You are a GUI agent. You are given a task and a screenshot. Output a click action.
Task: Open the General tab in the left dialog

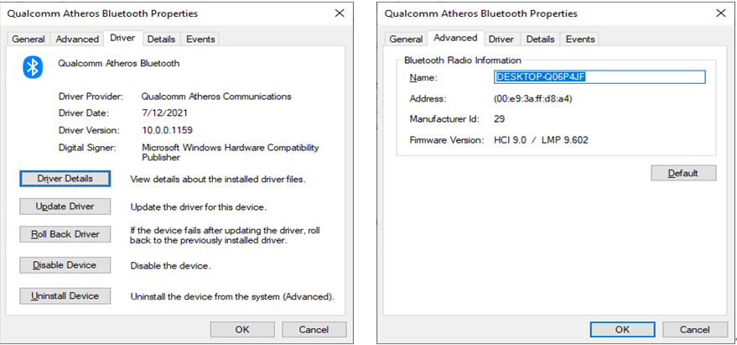(x=29, y=39)
